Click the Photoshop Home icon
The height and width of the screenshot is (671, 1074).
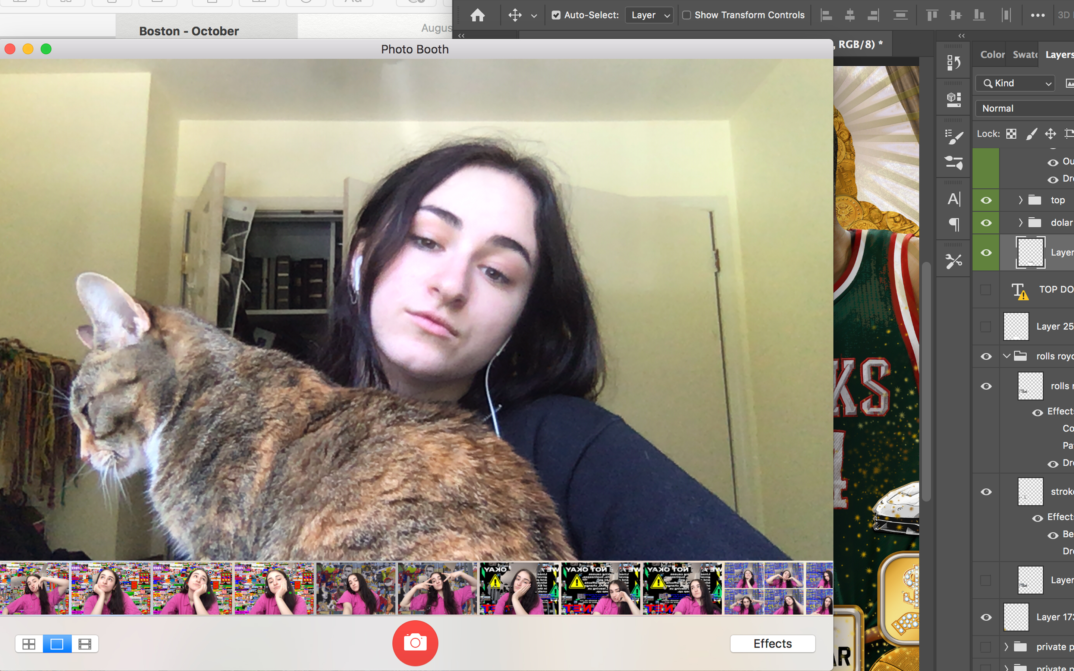click(478, 15)
